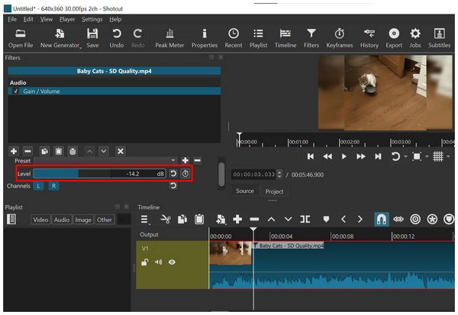Enable keyframes for Level parameter
The height and width of the screenshot is (315, 458).
point(185,174)
